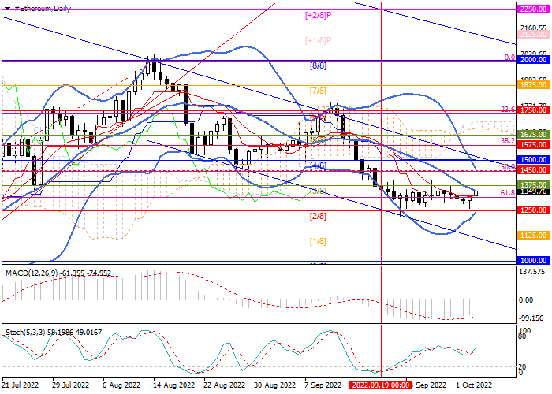Select the red 1450.00 price label

pos(534,169)
